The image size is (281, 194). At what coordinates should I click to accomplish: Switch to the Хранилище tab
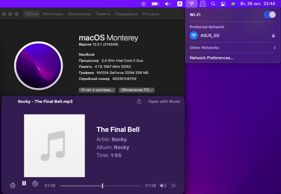click(80, 14)
